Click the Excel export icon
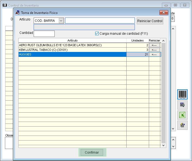This screenshot has height=161, width=192. coord(182,115)
